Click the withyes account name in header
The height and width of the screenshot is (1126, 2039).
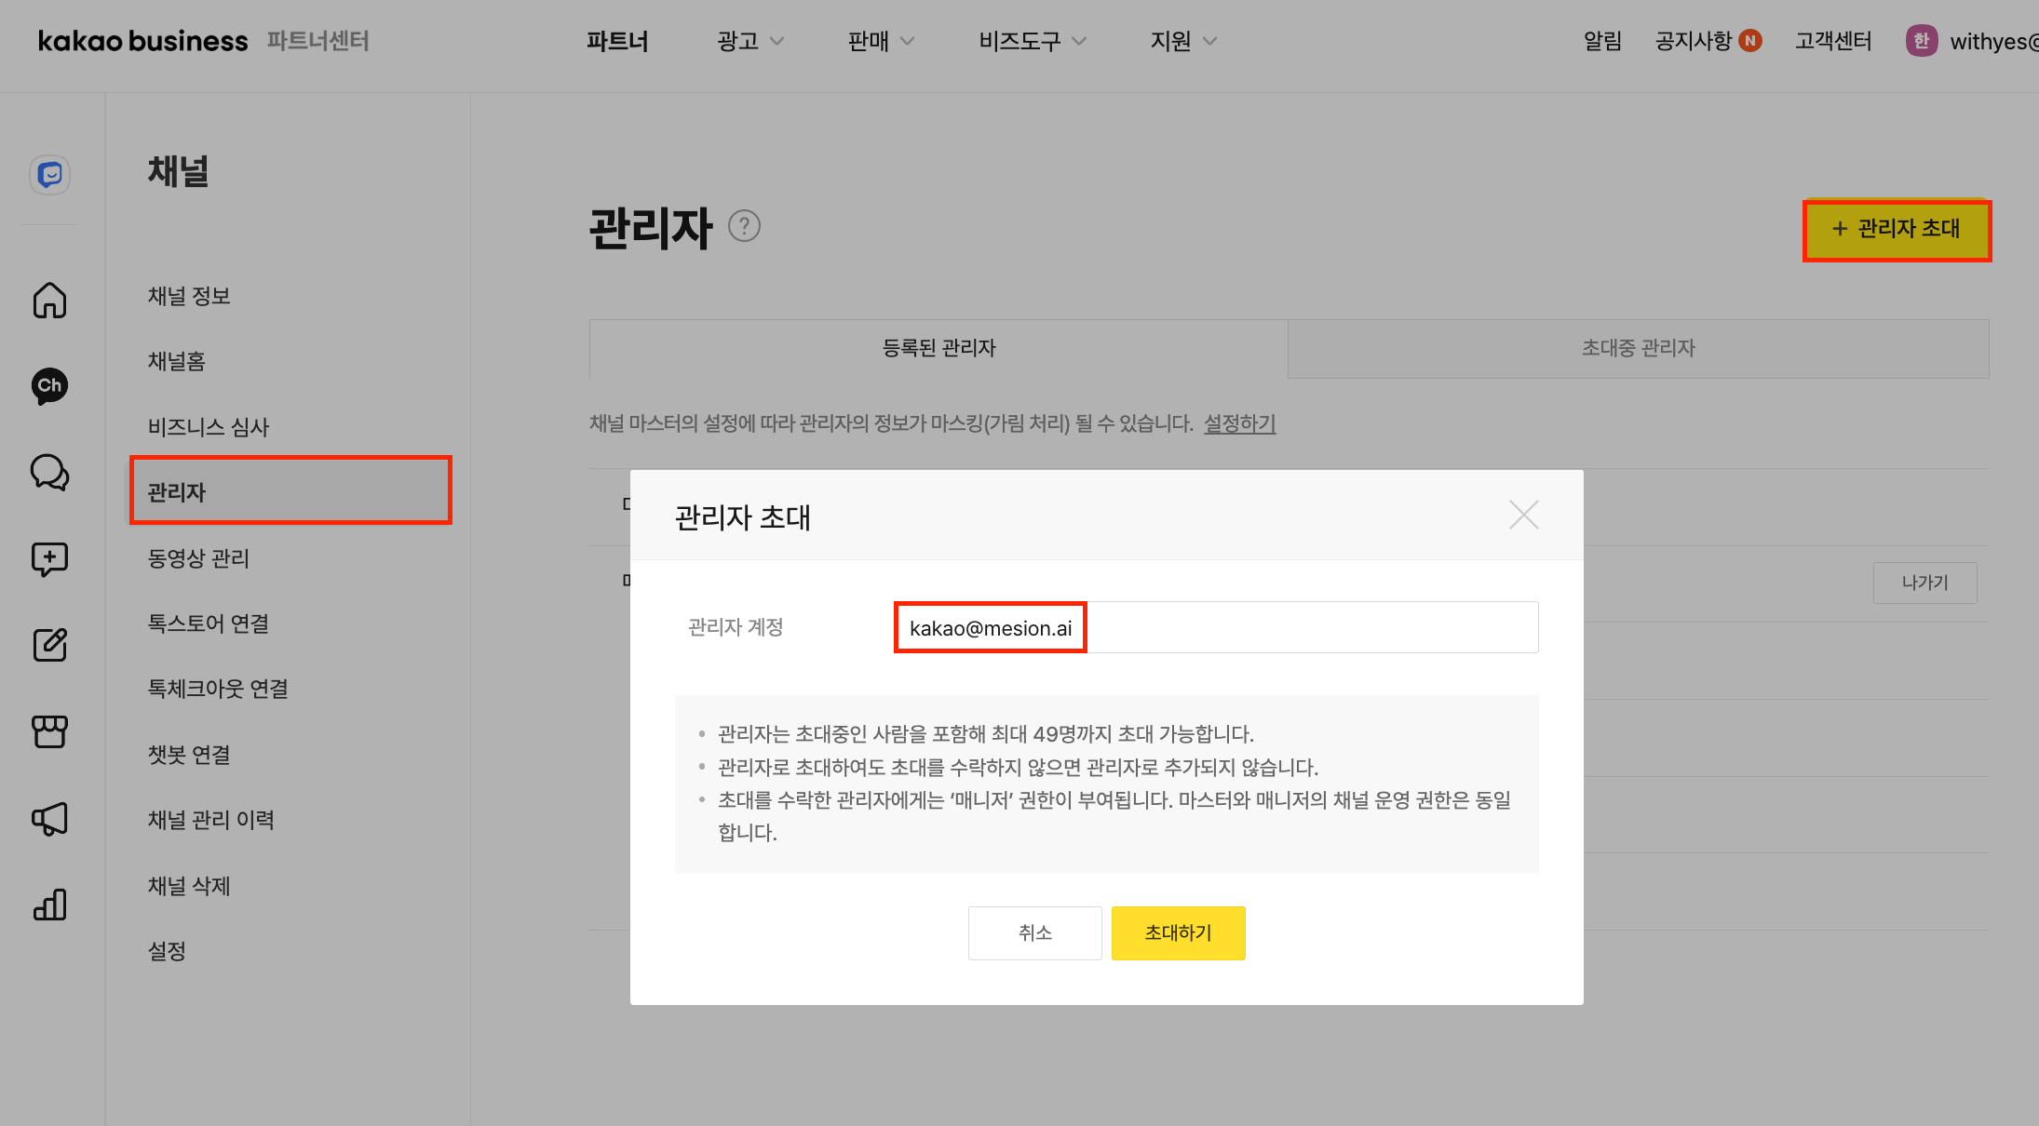point(1993,41)
